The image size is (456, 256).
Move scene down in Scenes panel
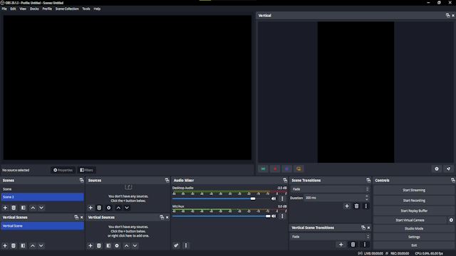[41, 208]
